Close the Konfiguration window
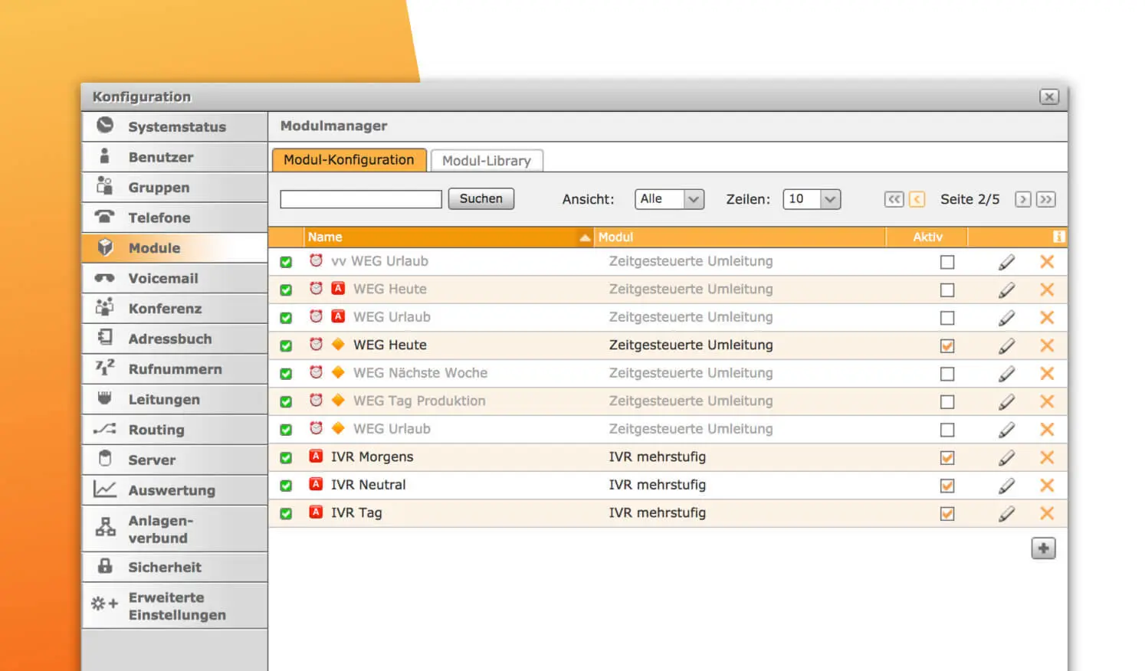 (1049, 97)
